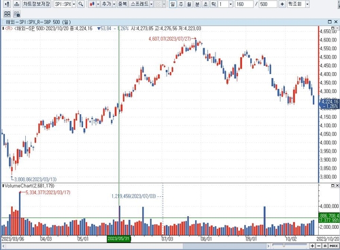The width and height of the screenshot is (340, 250).
Task: Click the MAX button at bottom right
Action: 334,246
